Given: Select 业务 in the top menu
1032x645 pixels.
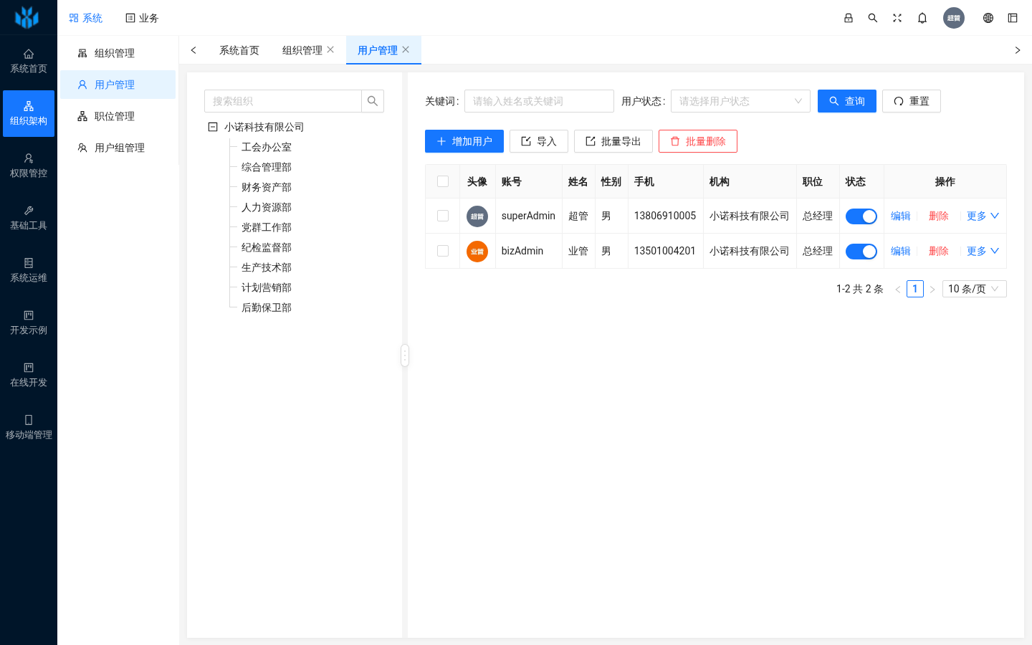Looking at the screenshot, I should point(142,18).
